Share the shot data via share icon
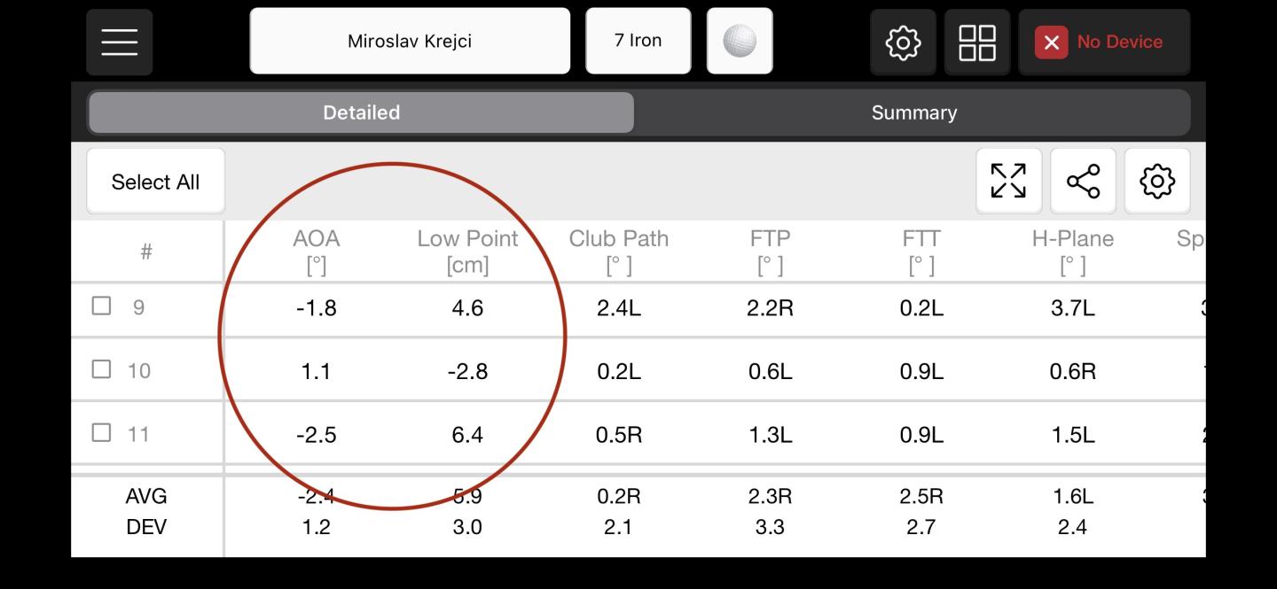The height and width of the screenshot is (589, 1277). tap(1083, 181)
